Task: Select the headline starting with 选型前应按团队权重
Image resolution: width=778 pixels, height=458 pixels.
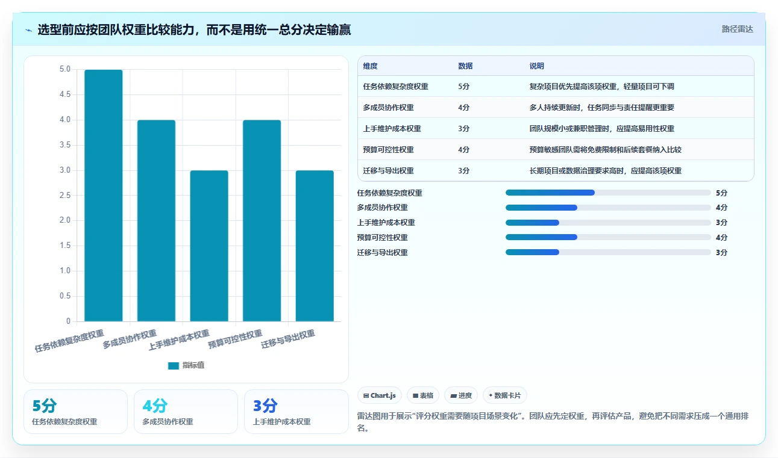Action: coord(194,30)
